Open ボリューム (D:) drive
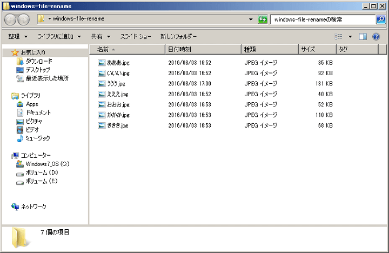389x253 pixels. (42, 172)
